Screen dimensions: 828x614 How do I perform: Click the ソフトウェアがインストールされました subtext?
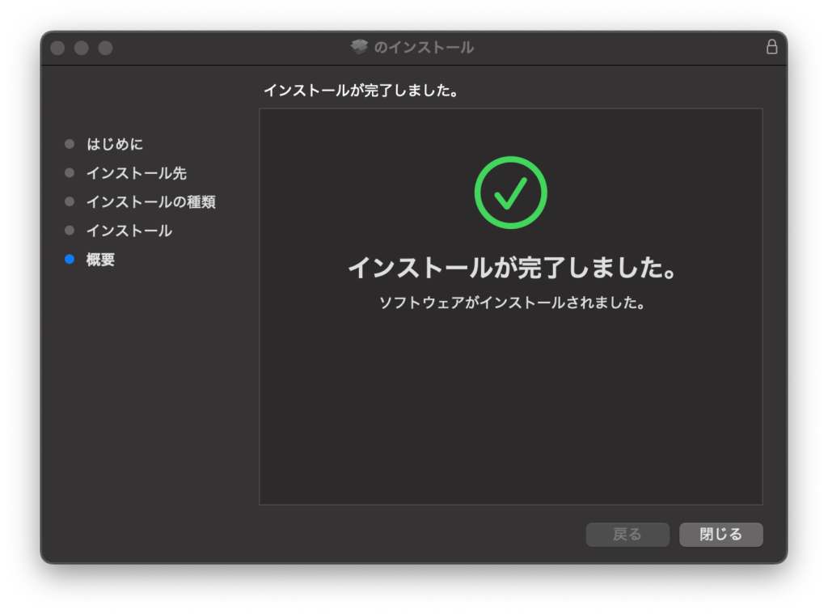pyautogui.click(x=511, y=303)
